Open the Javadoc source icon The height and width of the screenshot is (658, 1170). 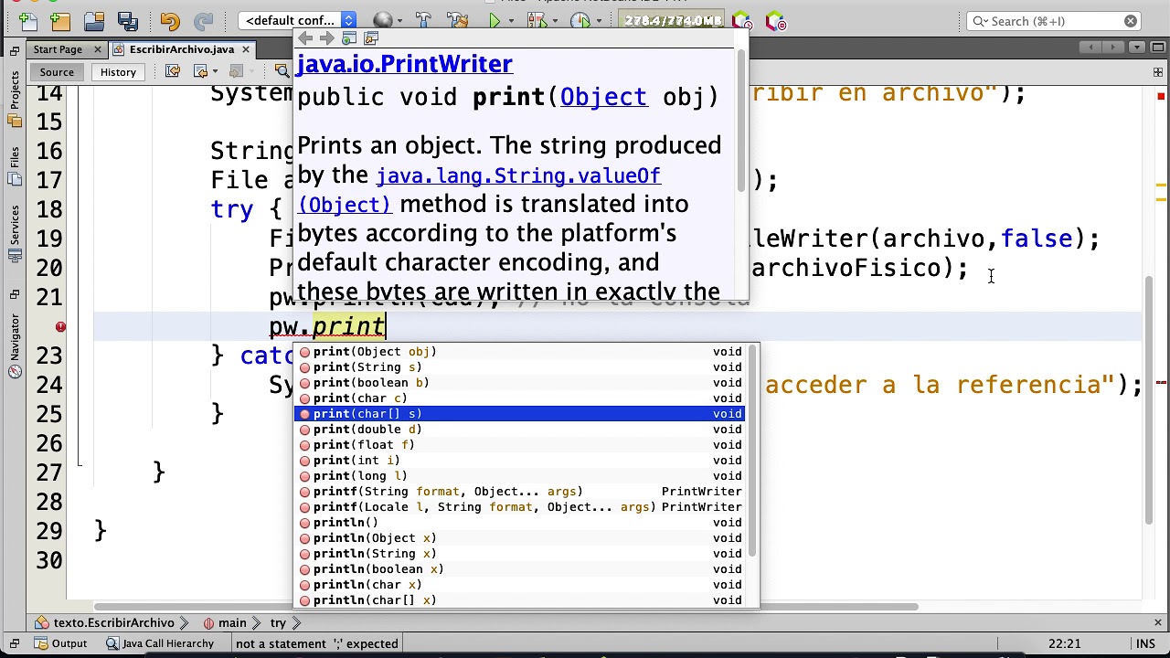(371, 38)
